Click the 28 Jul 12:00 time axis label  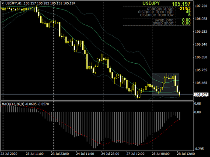[186, 154]
